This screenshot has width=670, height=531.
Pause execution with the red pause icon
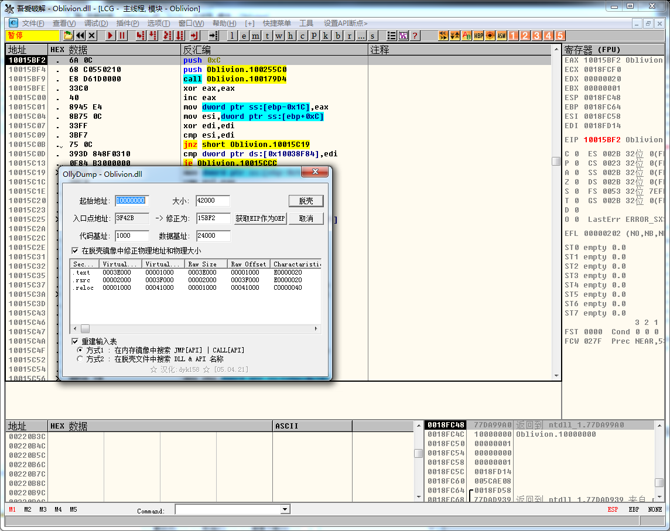(x=122, y=36)
